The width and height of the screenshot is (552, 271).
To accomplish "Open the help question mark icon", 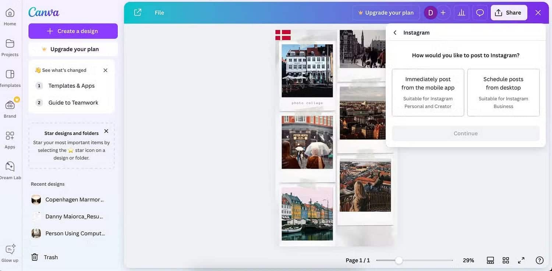I will 539,260.
